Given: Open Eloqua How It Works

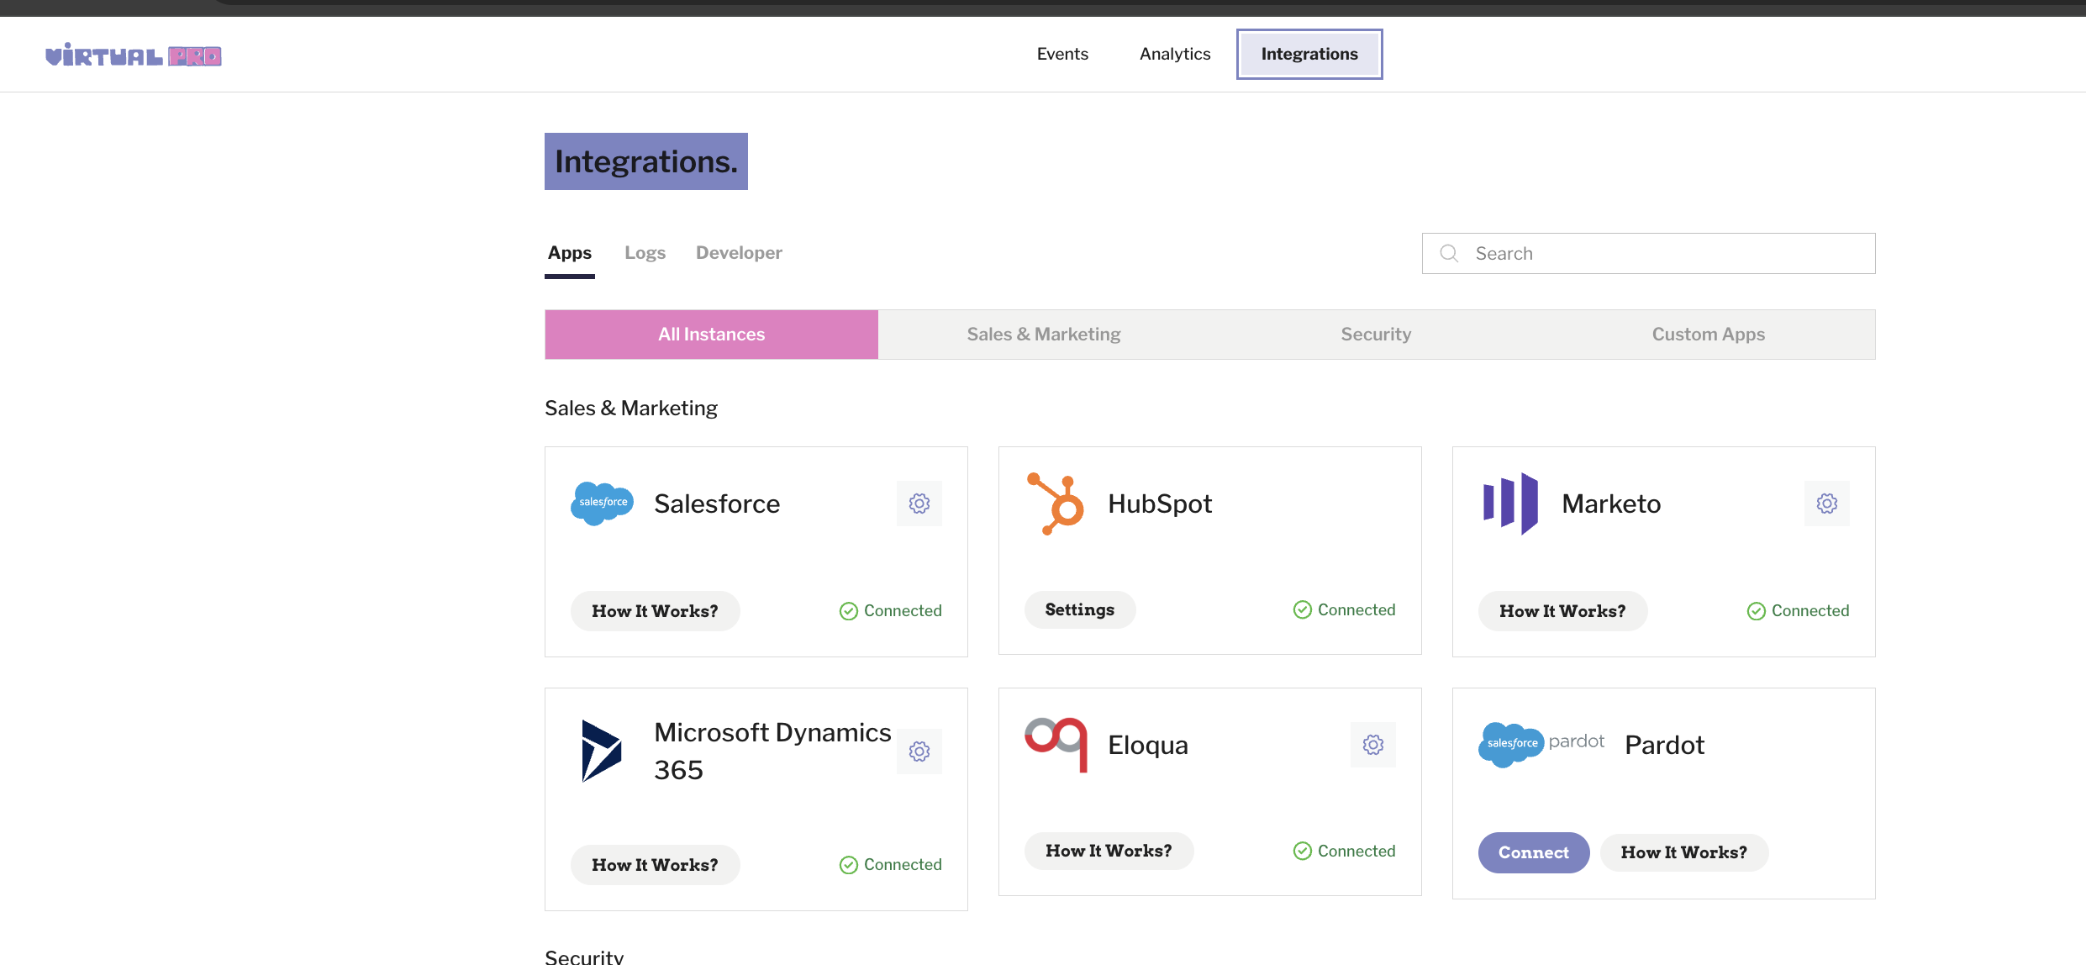Looking at the screenshot, I should 1109,851.
